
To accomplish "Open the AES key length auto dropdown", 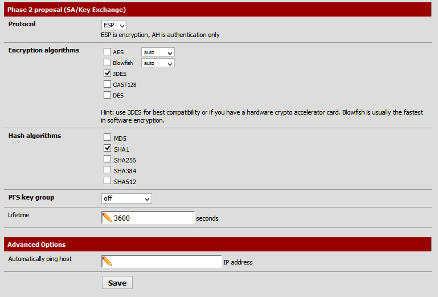I will (x=158, y=52).
